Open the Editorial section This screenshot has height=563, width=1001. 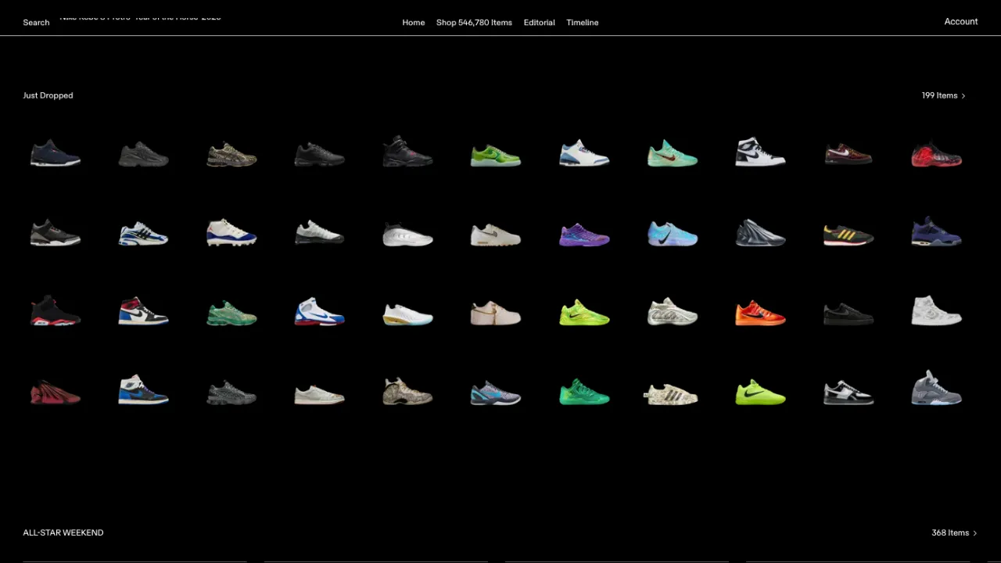[x=539, y=23]
